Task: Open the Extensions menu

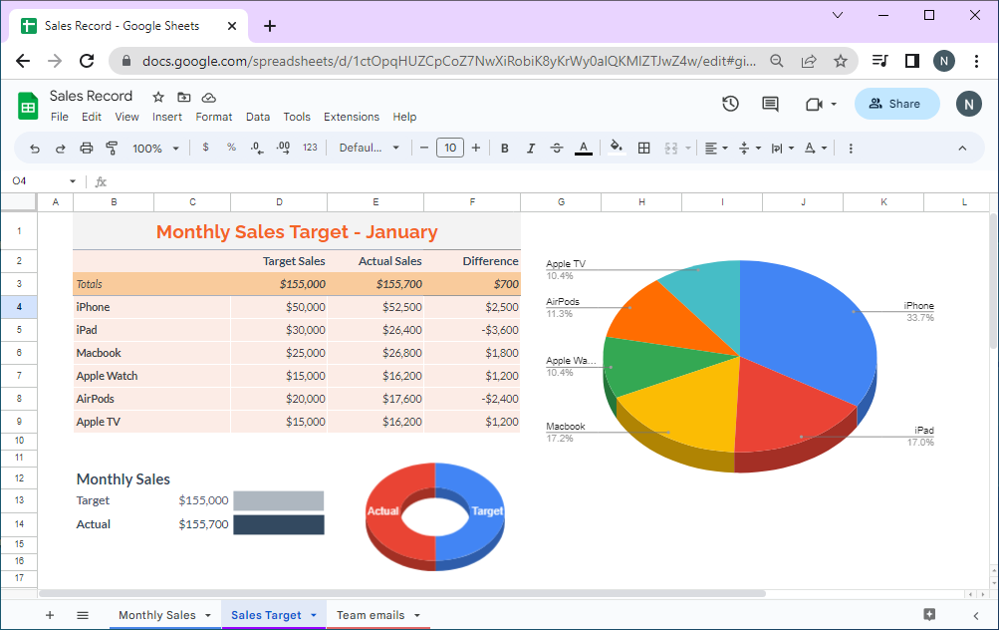Action: point(351,117)
